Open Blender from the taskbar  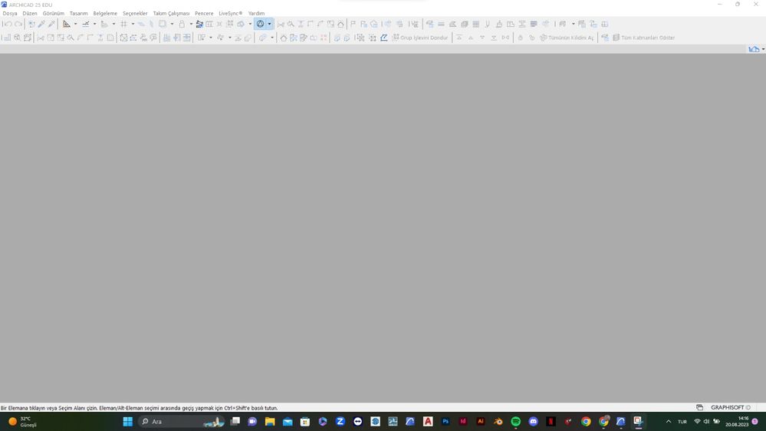pyautogui.click(x=498, y=421)
